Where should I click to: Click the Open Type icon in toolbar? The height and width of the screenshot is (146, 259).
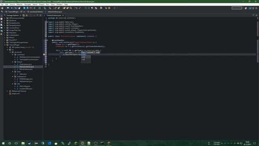coord(64,8)
